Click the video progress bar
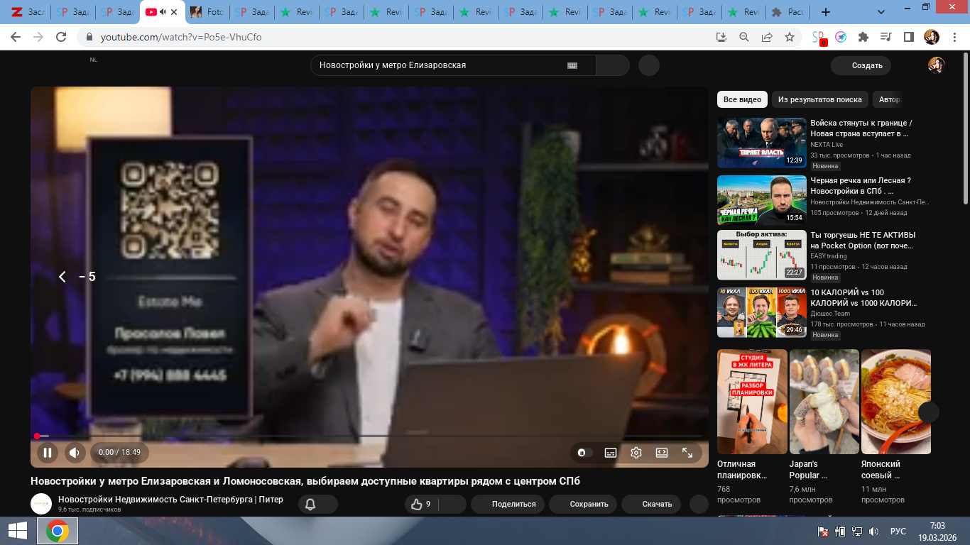 (369, 436)
